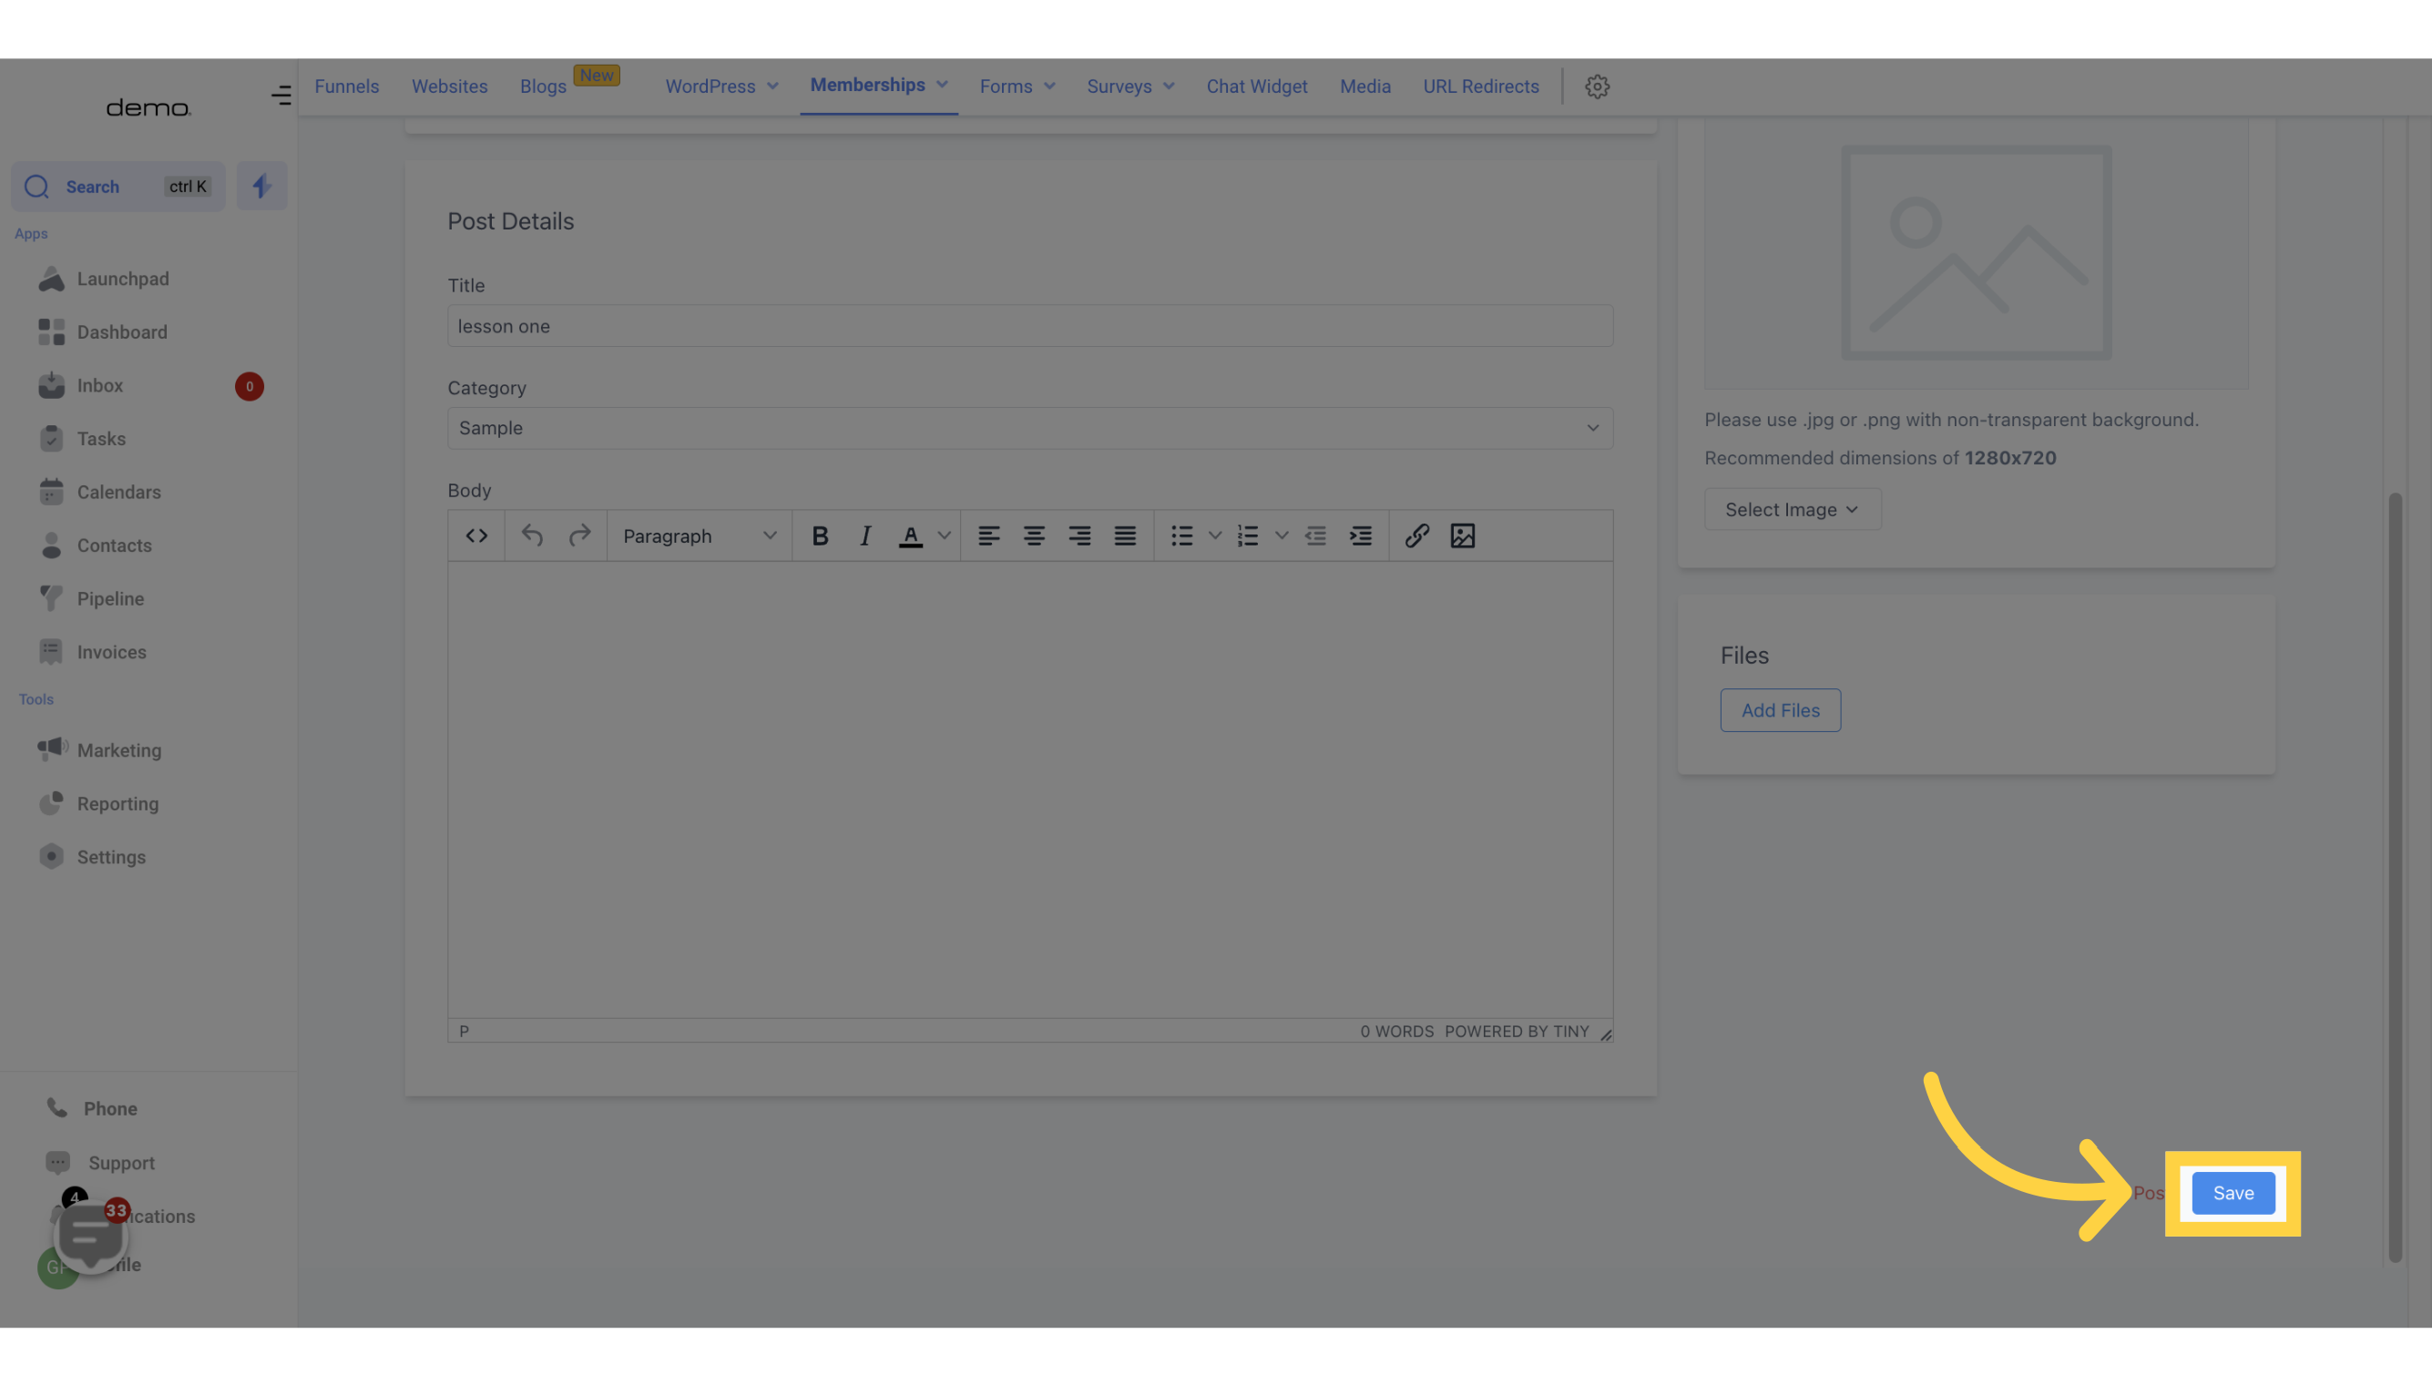Decrease indent of paragraph
This screenshot has width=2432, height=1385.
(x=1316, y=535)
